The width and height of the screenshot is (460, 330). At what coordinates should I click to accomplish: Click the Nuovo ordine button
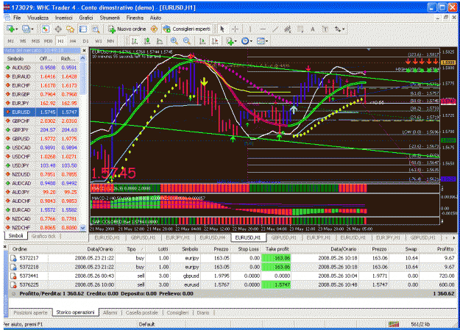point(127,29)
